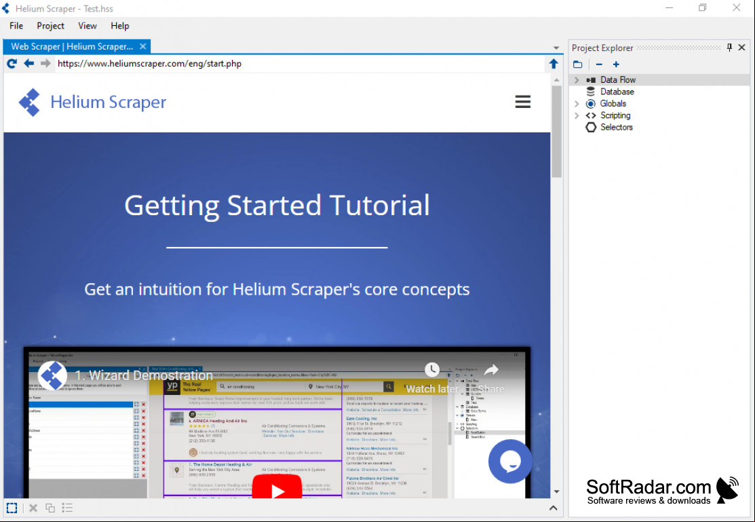The width and height of the screenshot is (755, 522).
Task: Click the page scrollbar thumb
Action: pos(556,132)
